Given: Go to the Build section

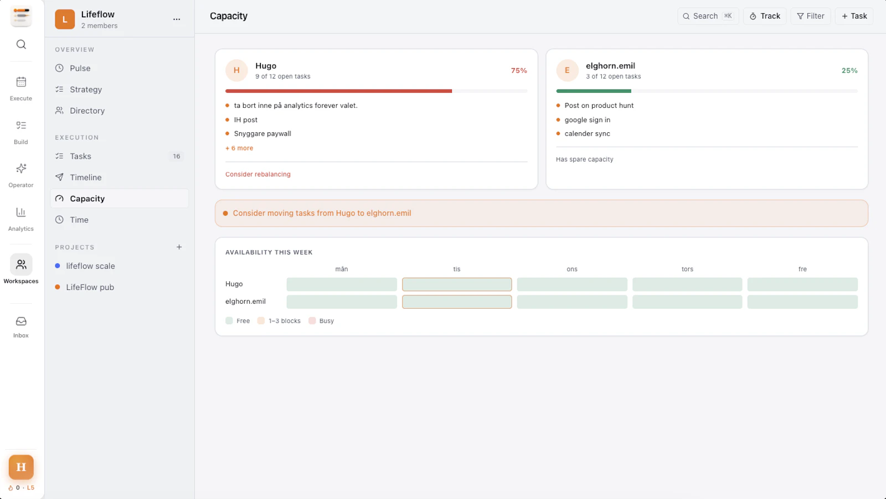Looking at the screenshot, I should [x=21, y=132].
